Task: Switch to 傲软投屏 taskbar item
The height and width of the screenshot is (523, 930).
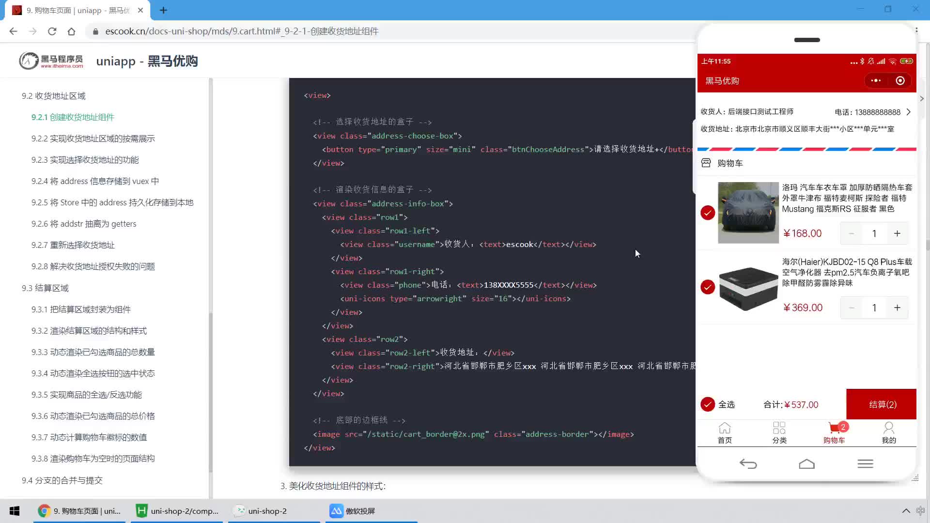Action: (x=372, y=511)
